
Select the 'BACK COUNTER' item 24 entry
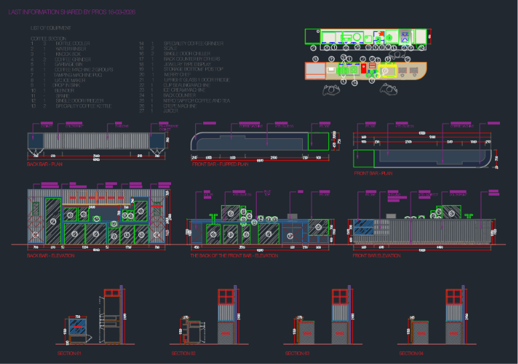167,96
